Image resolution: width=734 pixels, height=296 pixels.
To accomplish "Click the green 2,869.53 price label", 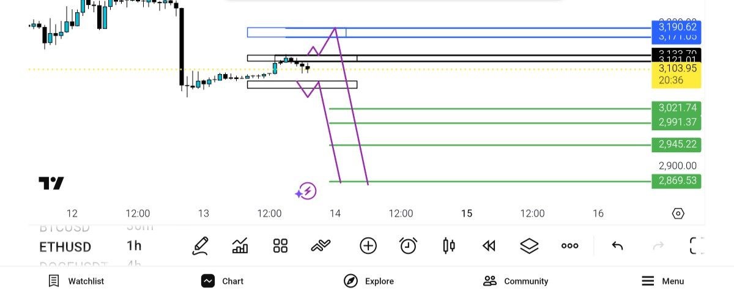I will click(676, 181).
